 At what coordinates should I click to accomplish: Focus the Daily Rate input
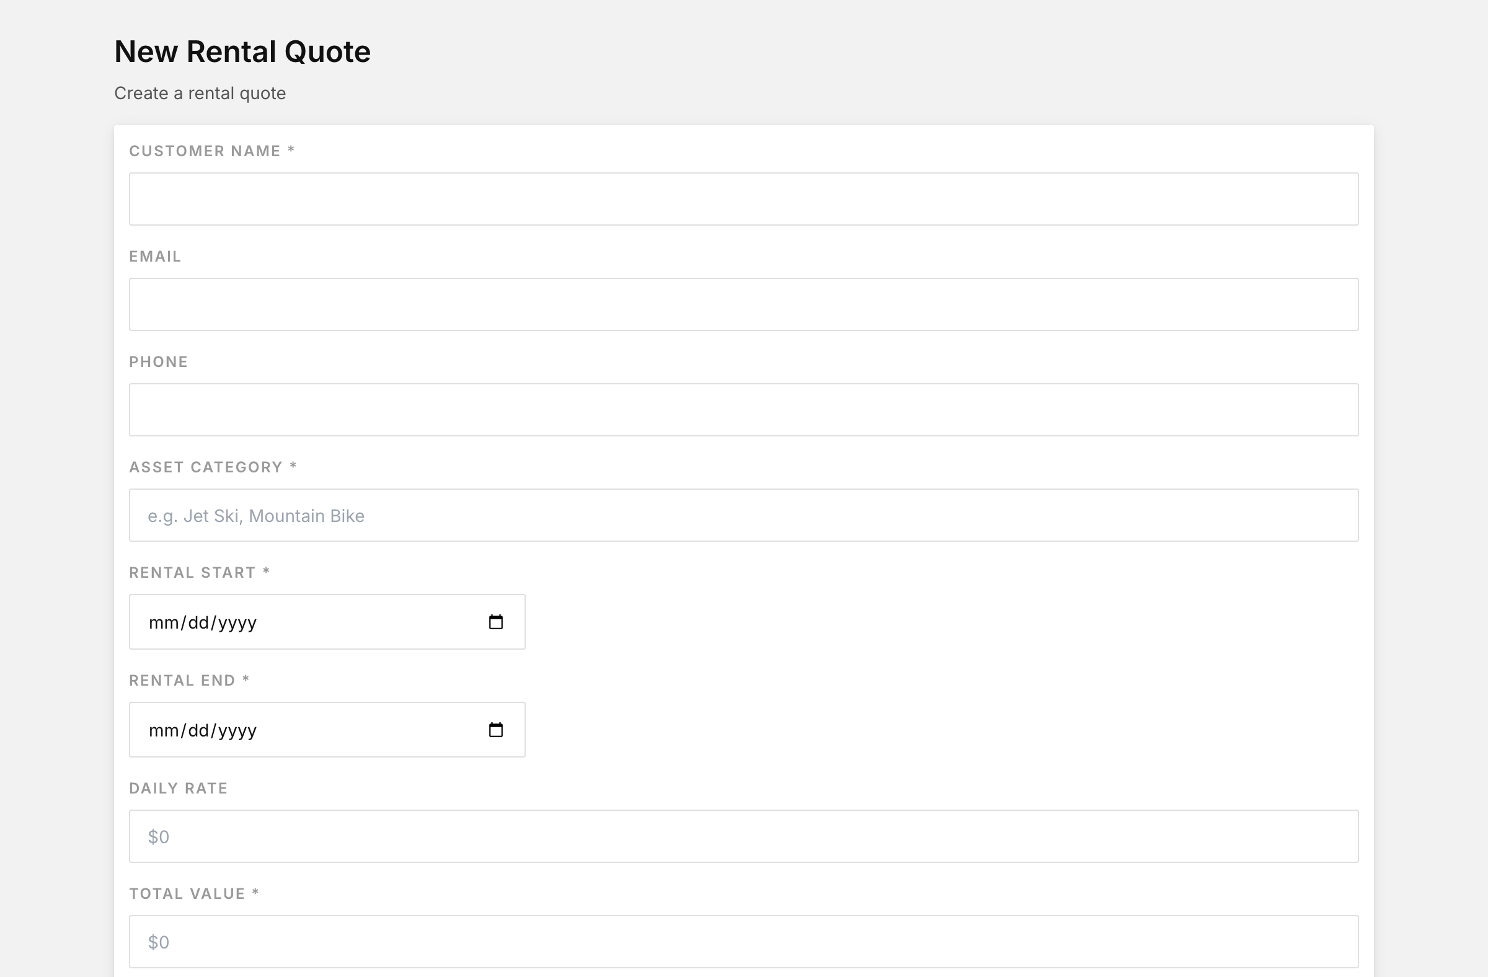pyautogui.click(x=743, y=836)
